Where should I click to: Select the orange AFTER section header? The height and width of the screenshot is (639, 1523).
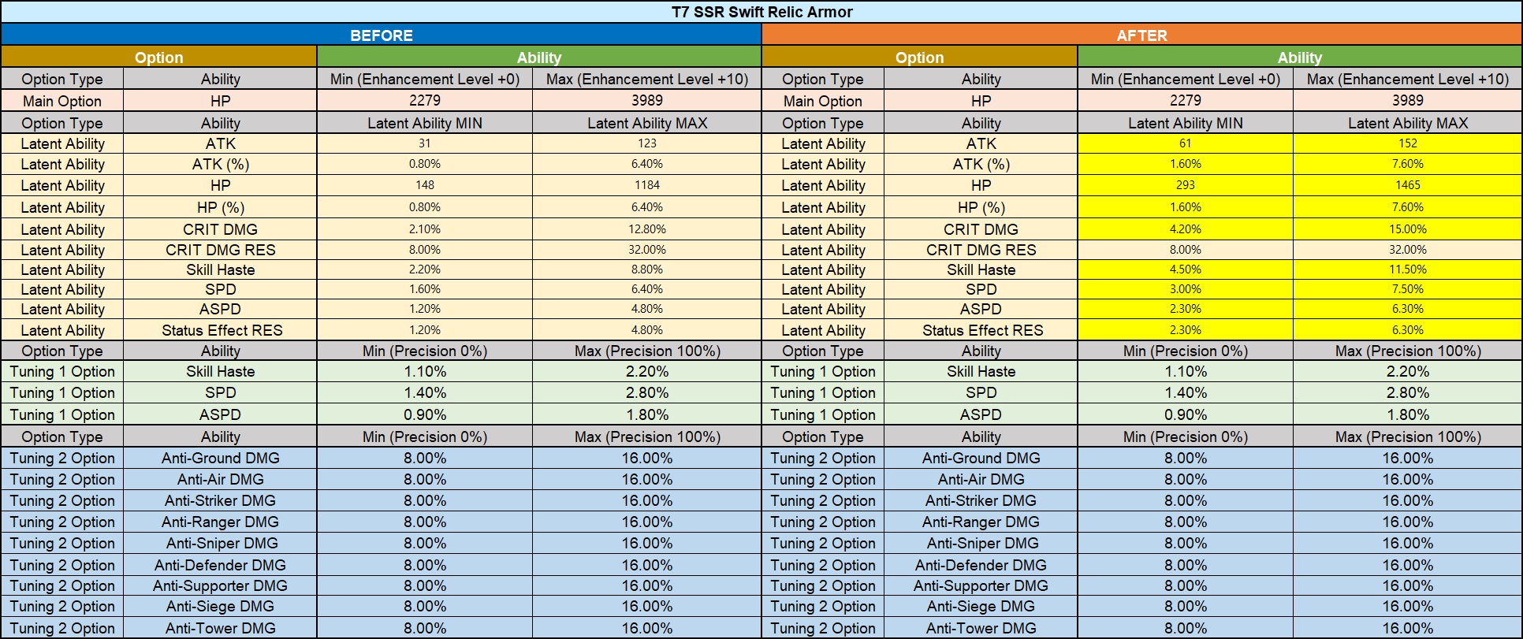click(1141, 35)
